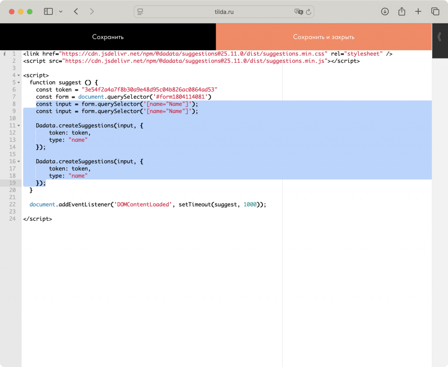
Task: Click the info marker beside line 1
Action: pos(4,54)
